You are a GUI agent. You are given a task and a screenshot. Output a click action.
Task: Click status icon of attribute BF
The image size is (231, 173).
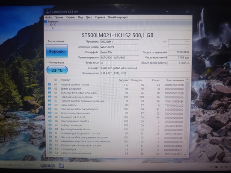(50, 137)
